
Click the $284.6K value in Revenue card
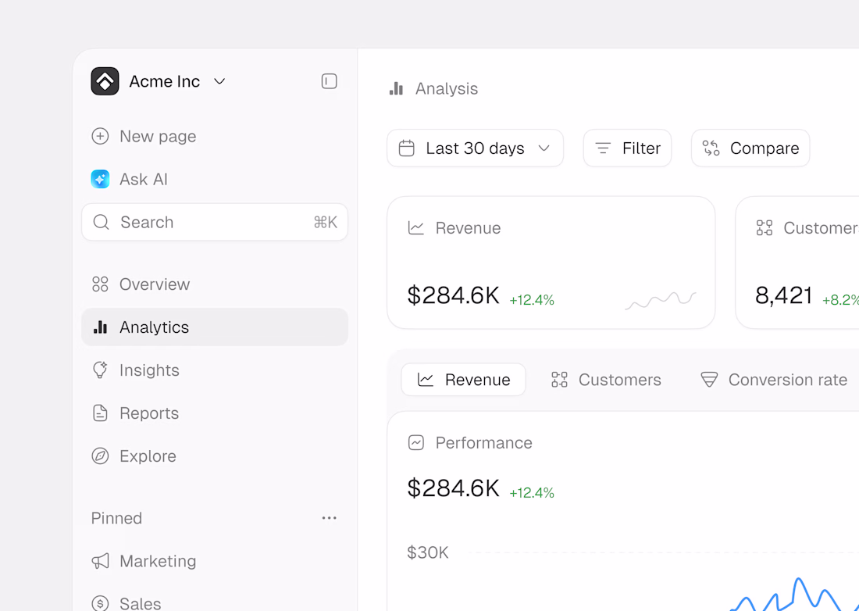pos(453,295)
